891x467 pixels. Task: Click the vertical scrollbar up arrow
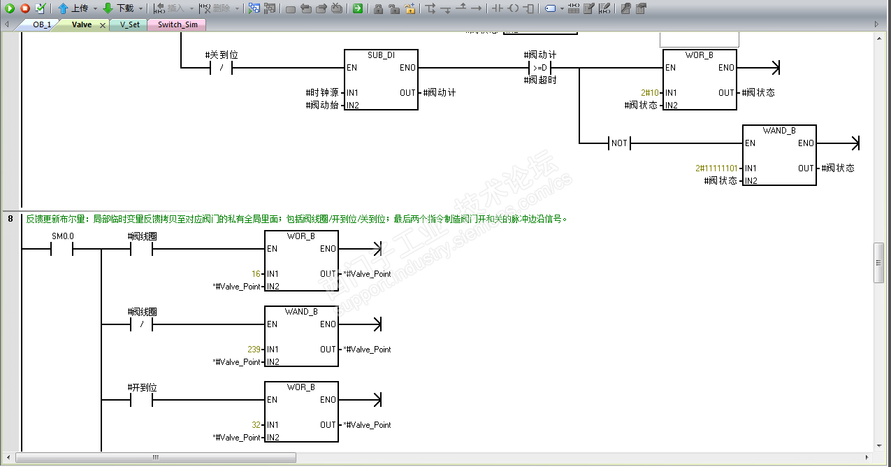pyautogui.click(x=879, y=37)
